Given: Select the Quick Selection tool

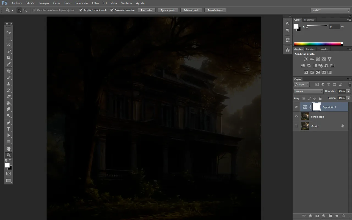Looking at the screenshot, I should (x=9, y=51).
